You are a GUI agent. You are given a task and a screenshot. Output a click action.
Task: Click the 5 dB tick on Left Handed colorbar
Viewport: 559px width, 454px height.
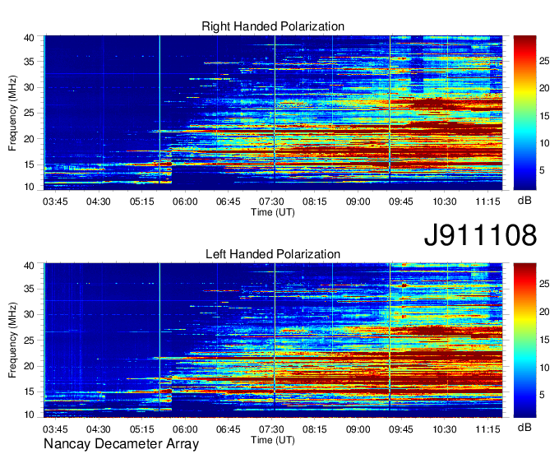542,395
